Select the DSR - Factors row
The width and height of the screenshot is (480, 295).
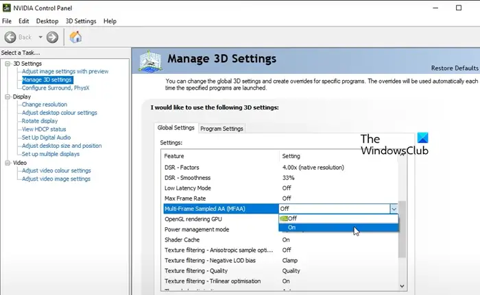point(280,168)
